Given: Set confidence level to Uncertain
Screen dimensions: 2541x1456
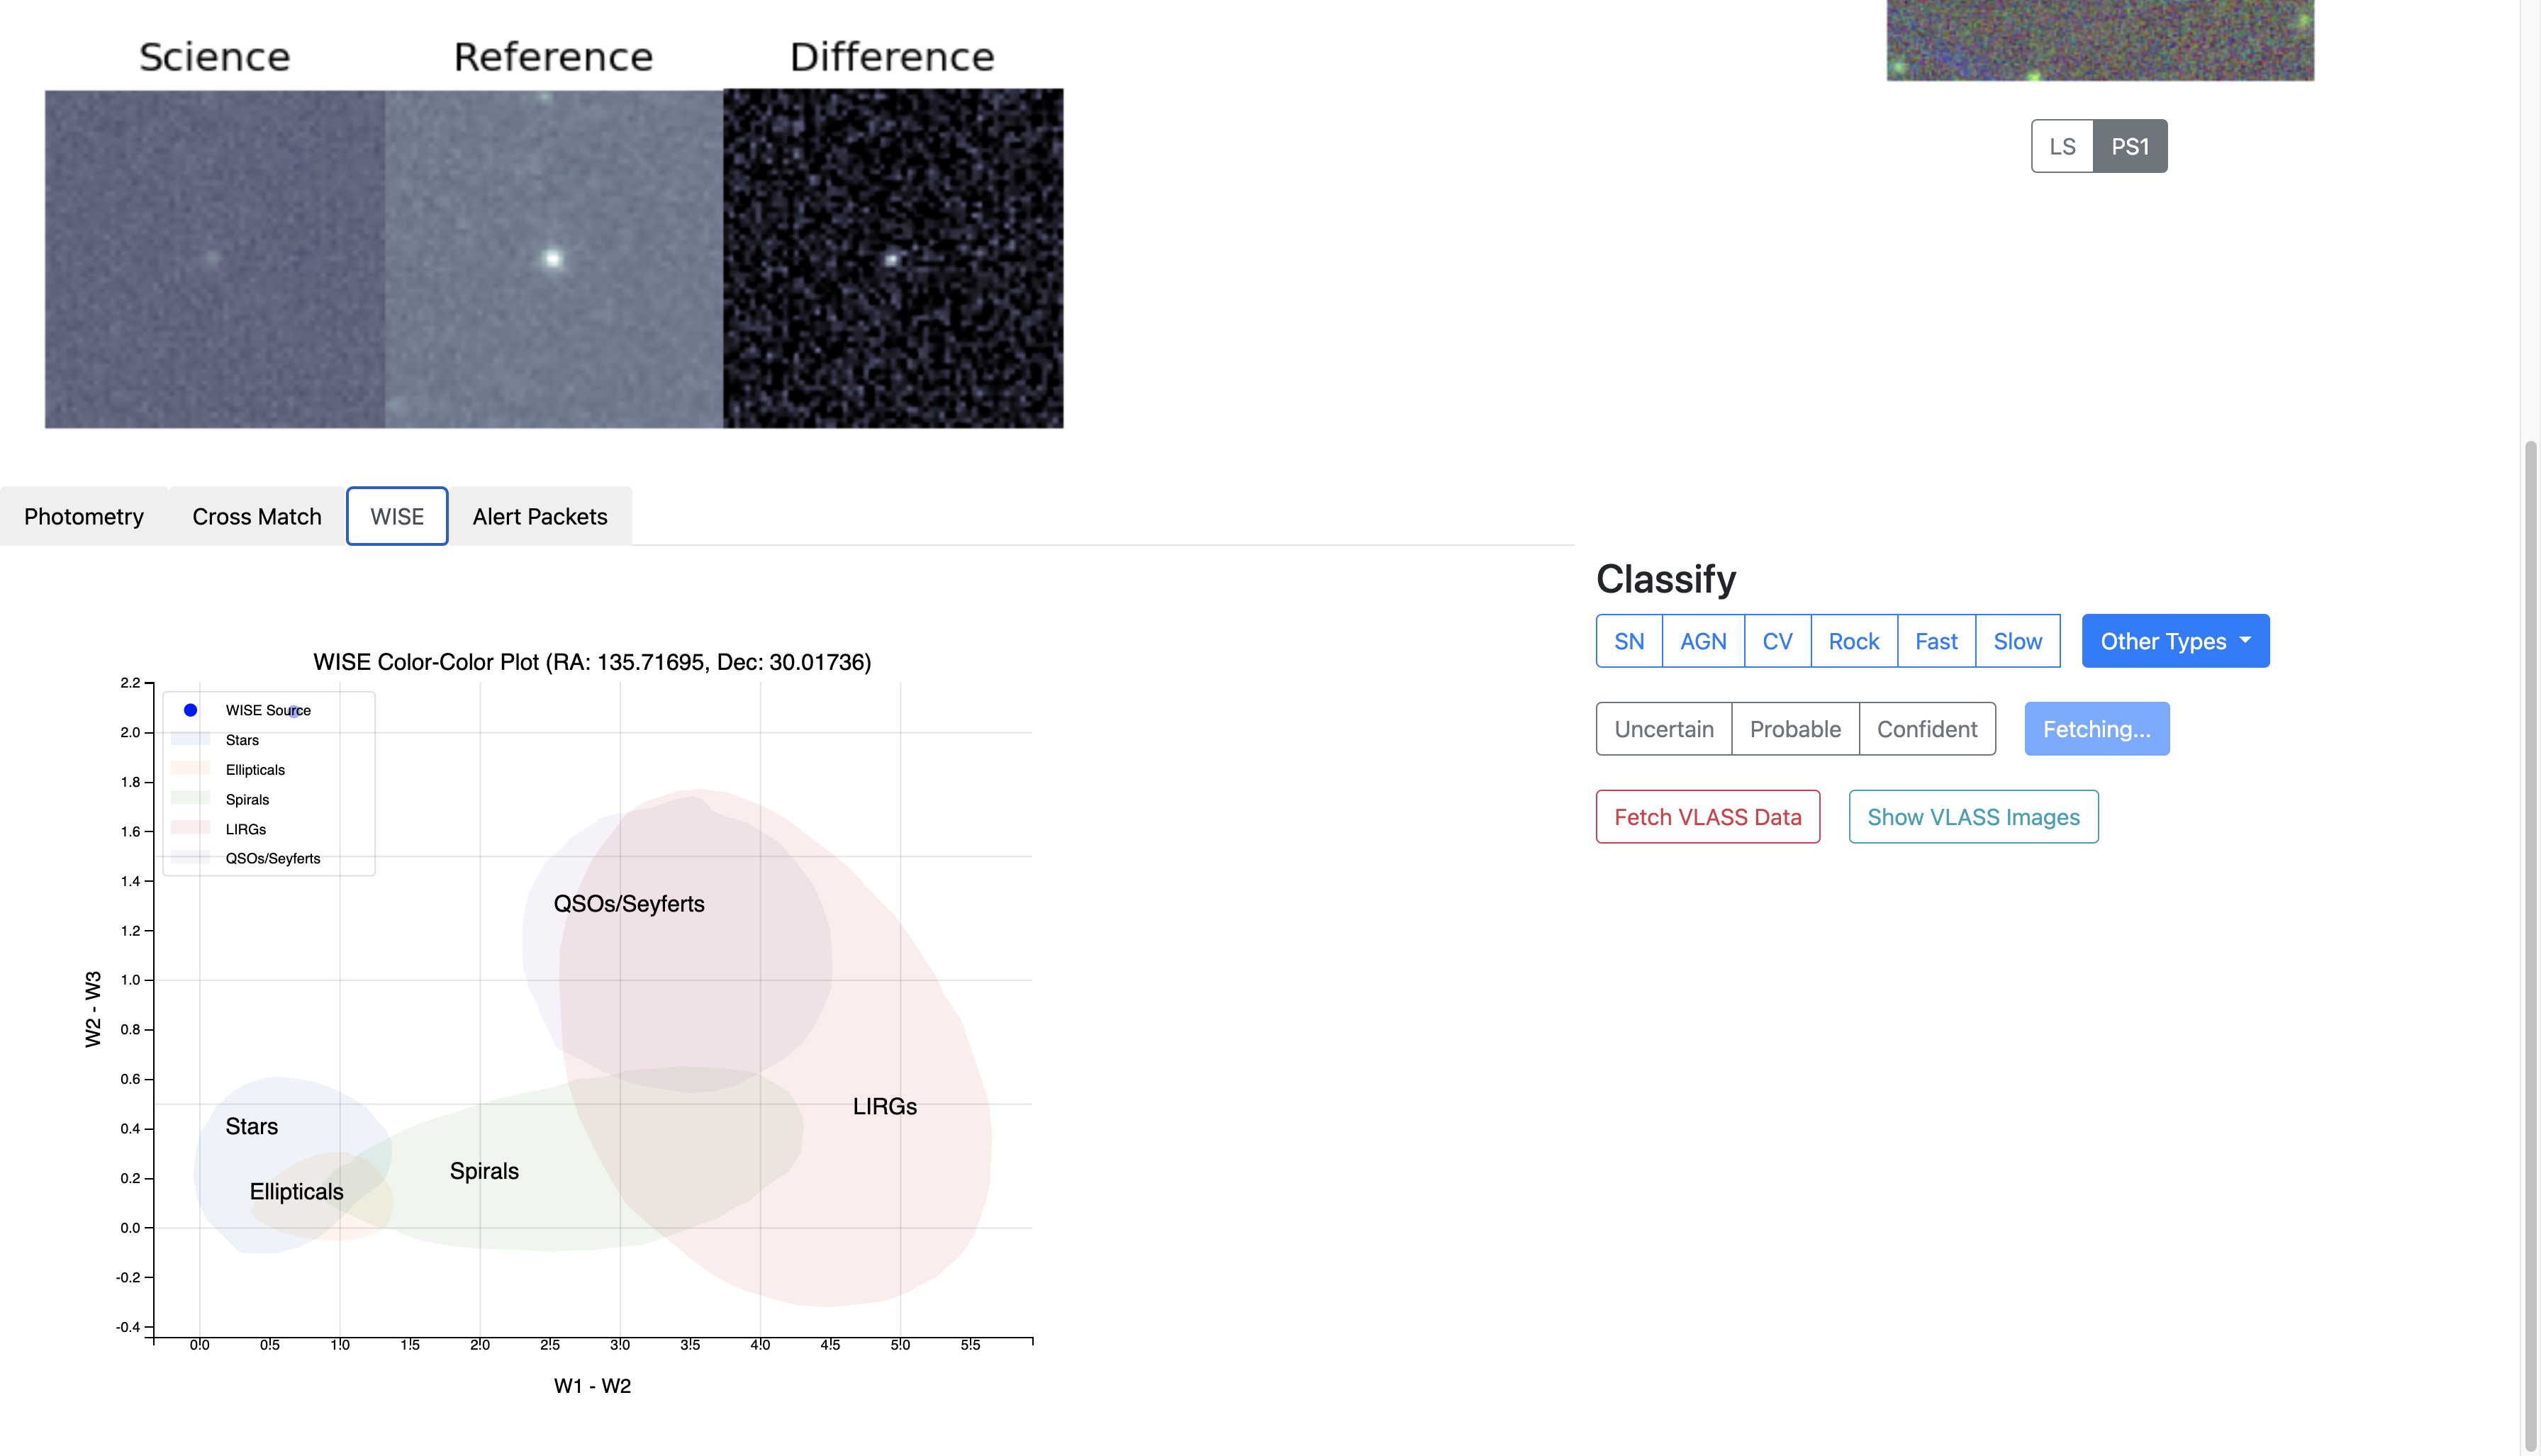Looking at the screenshot, I should click(1664, 729).
